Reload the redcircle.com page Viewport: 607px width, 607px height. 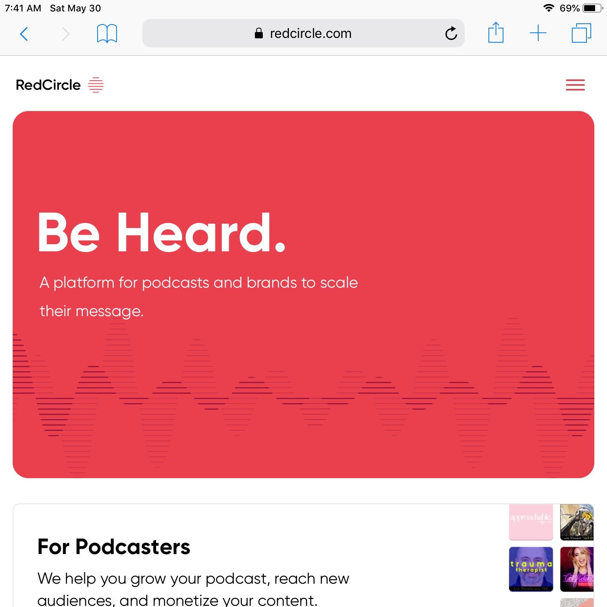pyautogui.click(x=451, y=34)
